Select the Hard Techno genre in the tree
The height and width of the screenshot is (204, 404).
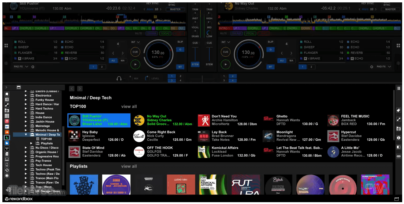[x=44, y=109]
